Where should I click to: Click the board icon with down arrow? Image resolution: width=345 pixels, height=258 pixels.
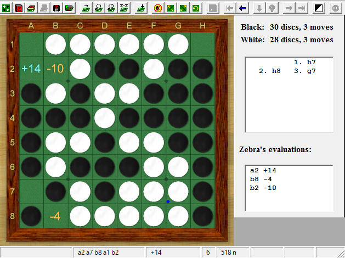point(141,8)
